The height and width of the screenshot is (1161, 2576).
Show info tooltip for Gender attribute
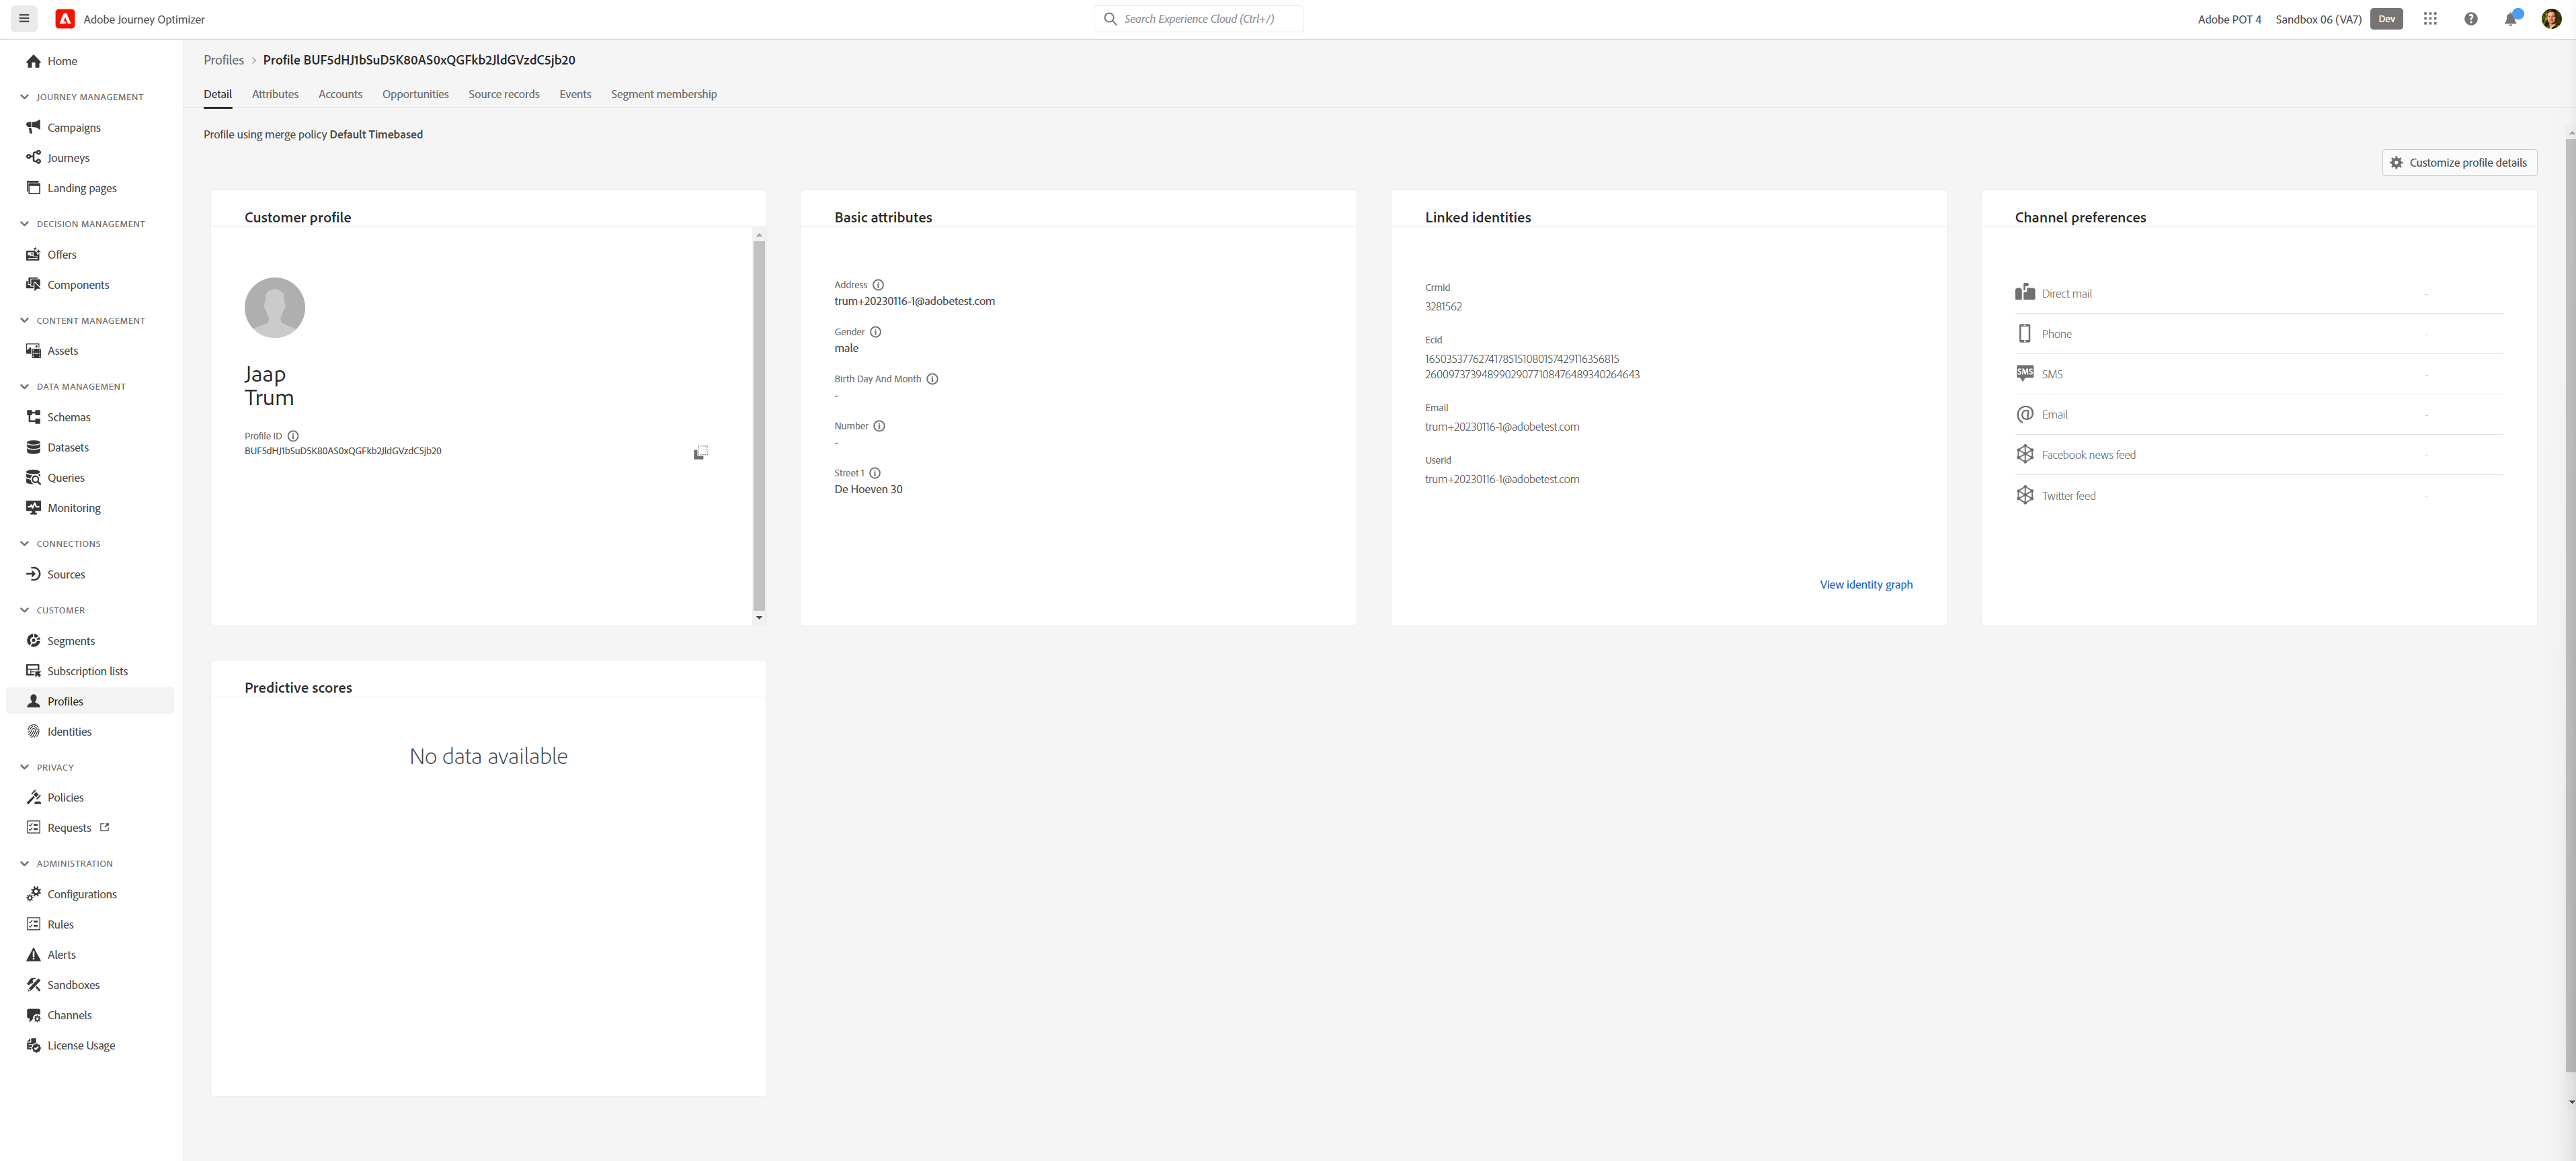click(x=876, y=332)
